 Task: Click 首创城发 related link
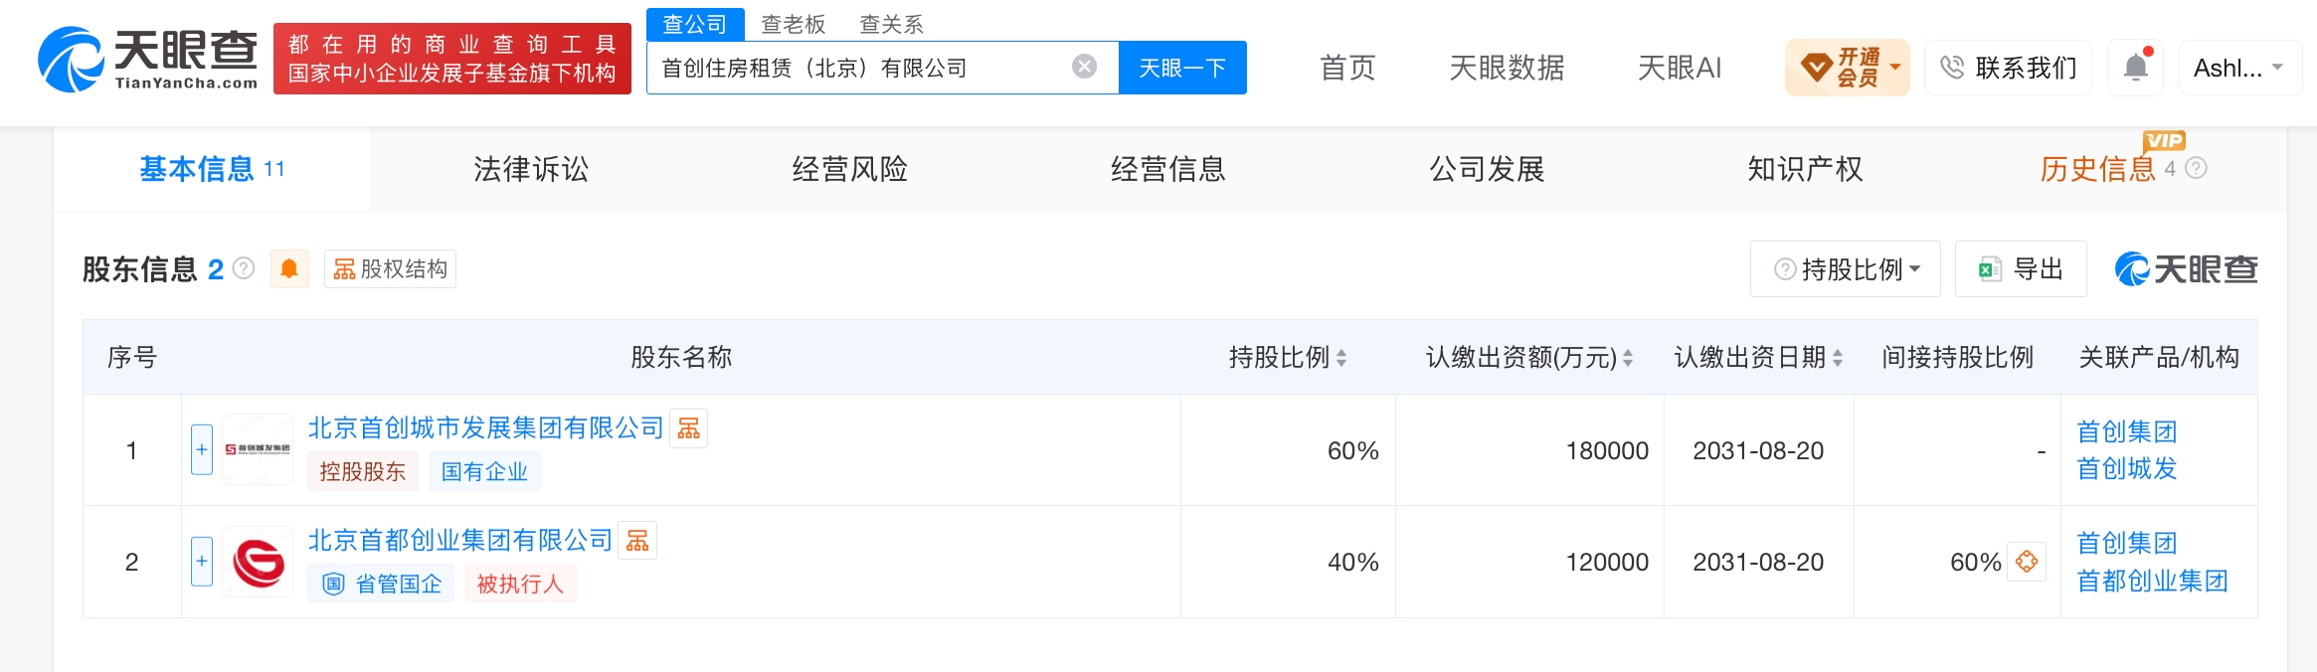2127,468
